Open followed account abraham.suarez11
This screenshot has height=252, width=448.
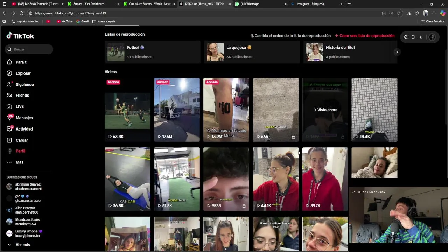click(24, 187)
